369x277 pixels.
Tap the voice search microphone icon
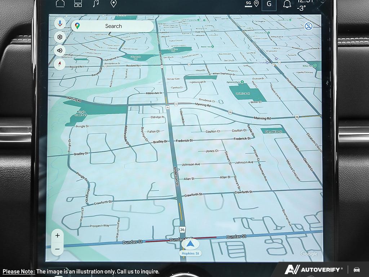(x=60, y=24)
